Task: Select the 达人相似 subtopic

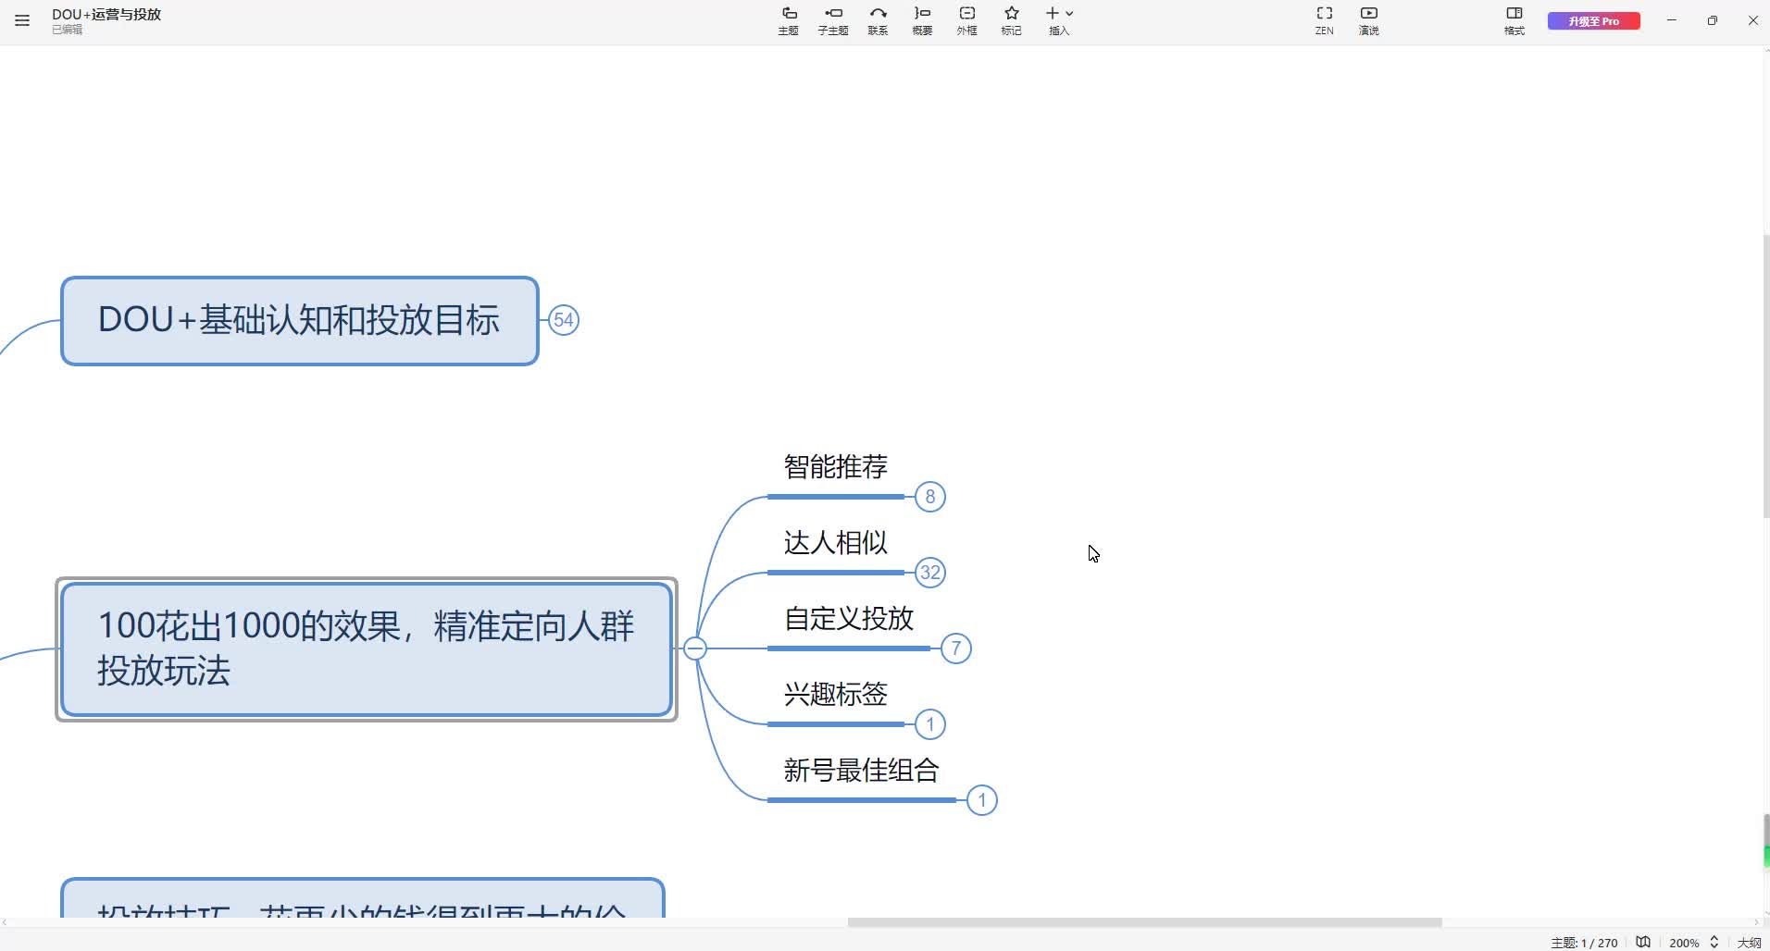Action: 836,543
